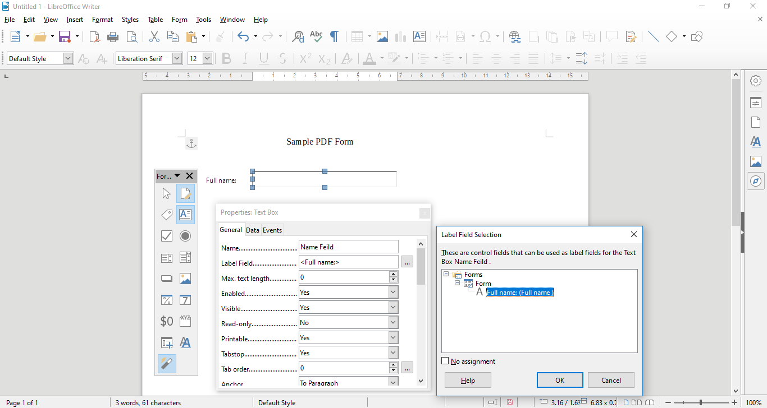The width and height of the screenshot is (767, 408).
Task: Confirm label selection with OK
Action: tap(559, 379)
